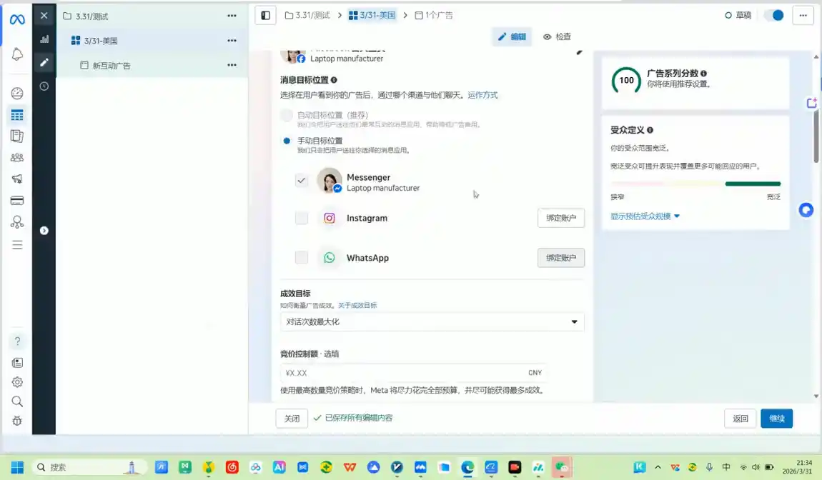Open the Audiences people icon
Image resolution: width=822 pixels, height=480 pixels.
[17, 158]
